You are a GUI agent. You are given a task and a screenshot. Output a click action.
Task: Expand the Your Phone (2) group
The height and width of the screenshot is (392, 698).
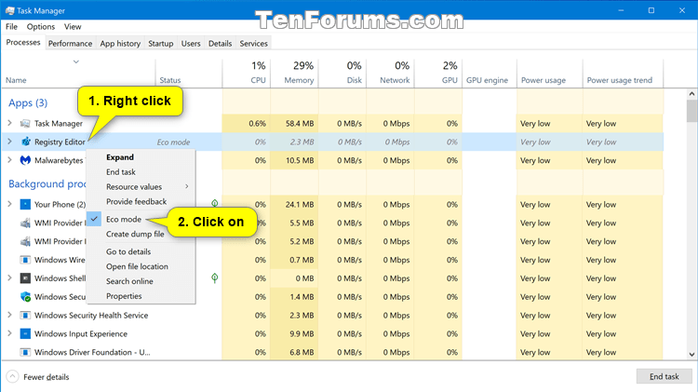click(x=9, y=205)
